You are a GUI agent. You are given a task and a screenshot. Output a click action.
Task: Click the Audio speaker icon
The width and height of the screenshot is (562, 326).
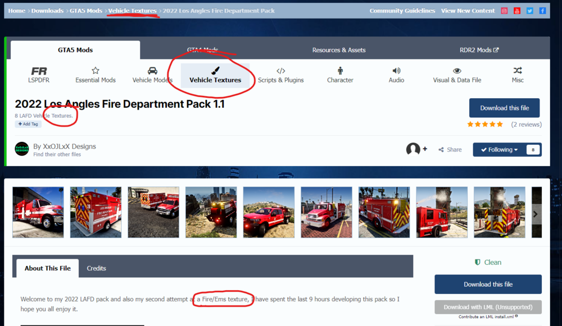pos(396,71)
